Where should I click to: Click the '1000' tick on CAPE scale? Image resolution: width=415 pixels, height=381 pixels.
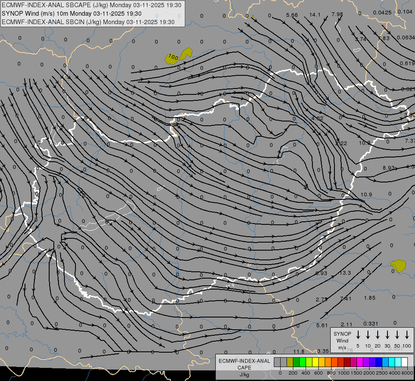pos(343,373)
